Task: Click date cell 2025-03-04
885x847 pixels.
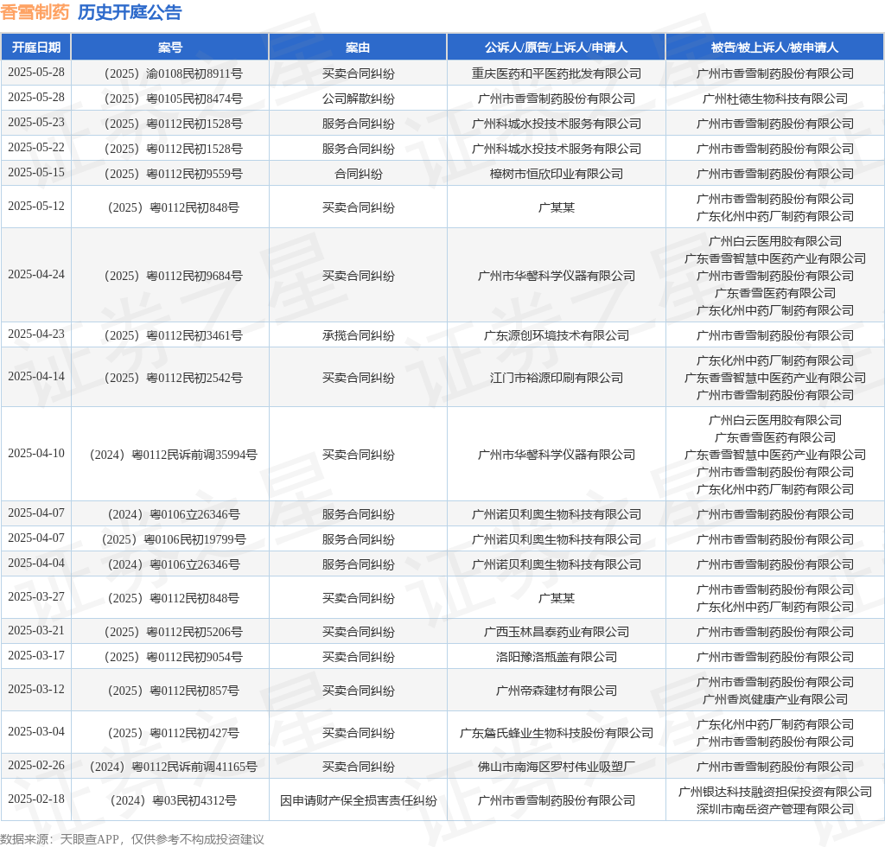Action: tap(36, 731)
